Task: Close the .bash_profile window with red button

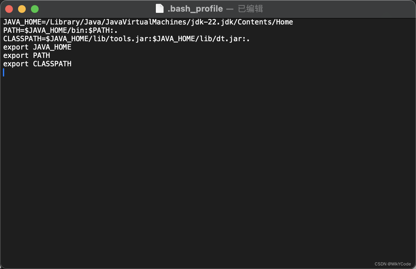Action: coord(9,9)
